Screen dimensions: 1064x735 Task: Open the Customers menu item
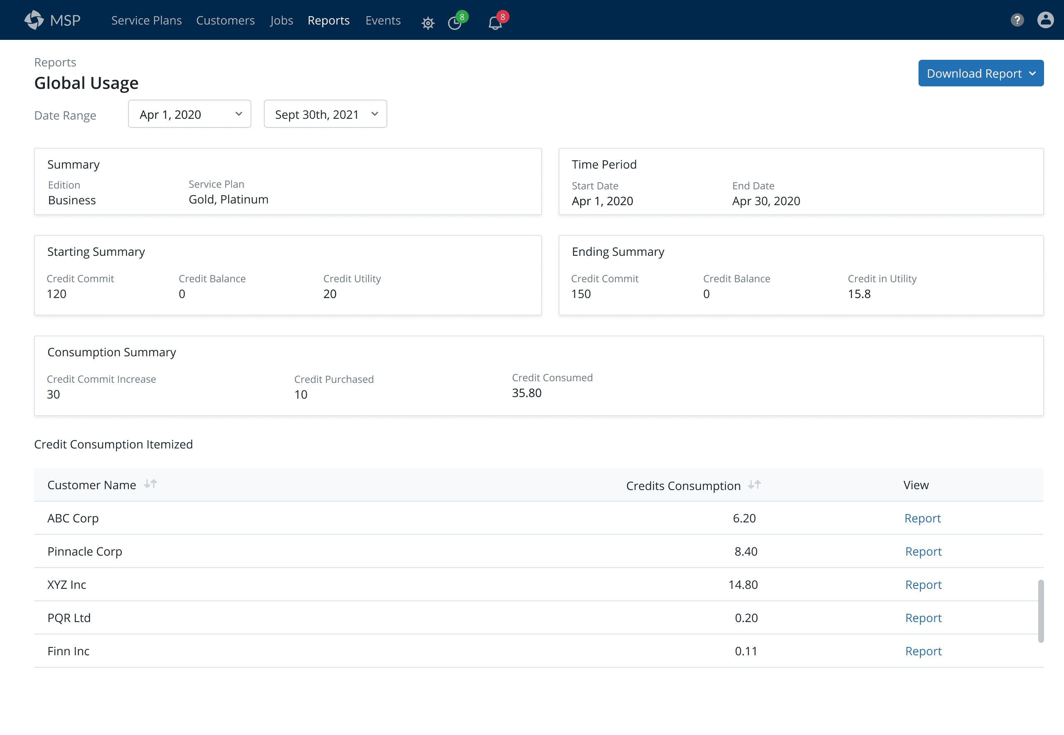tap(225, 20)
